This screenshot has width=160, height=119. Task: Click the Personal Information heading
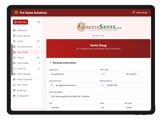coord(64,63)
